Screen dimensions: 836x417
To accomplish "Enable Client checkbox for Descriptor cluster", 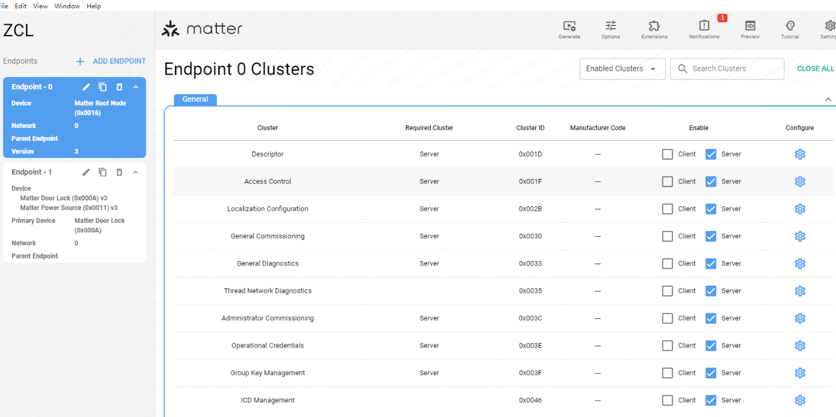I will (x=667, y=154).
